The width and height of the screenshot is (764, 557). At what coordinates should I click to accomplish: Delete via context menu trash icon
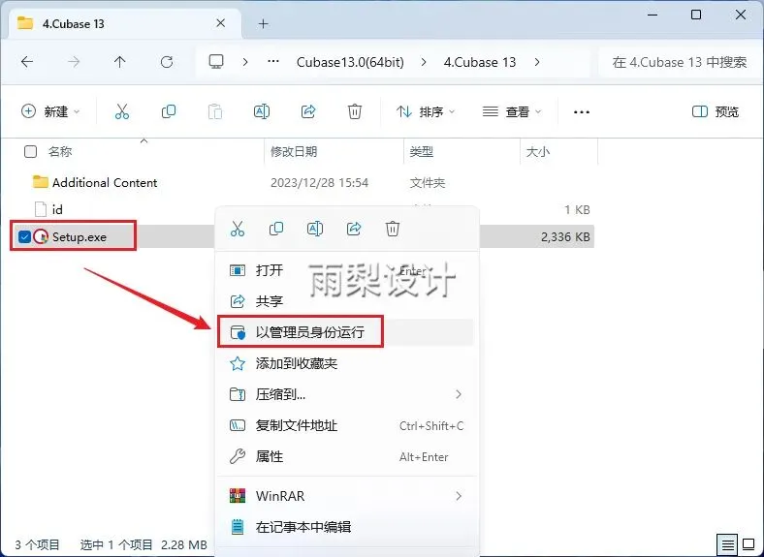393,229
